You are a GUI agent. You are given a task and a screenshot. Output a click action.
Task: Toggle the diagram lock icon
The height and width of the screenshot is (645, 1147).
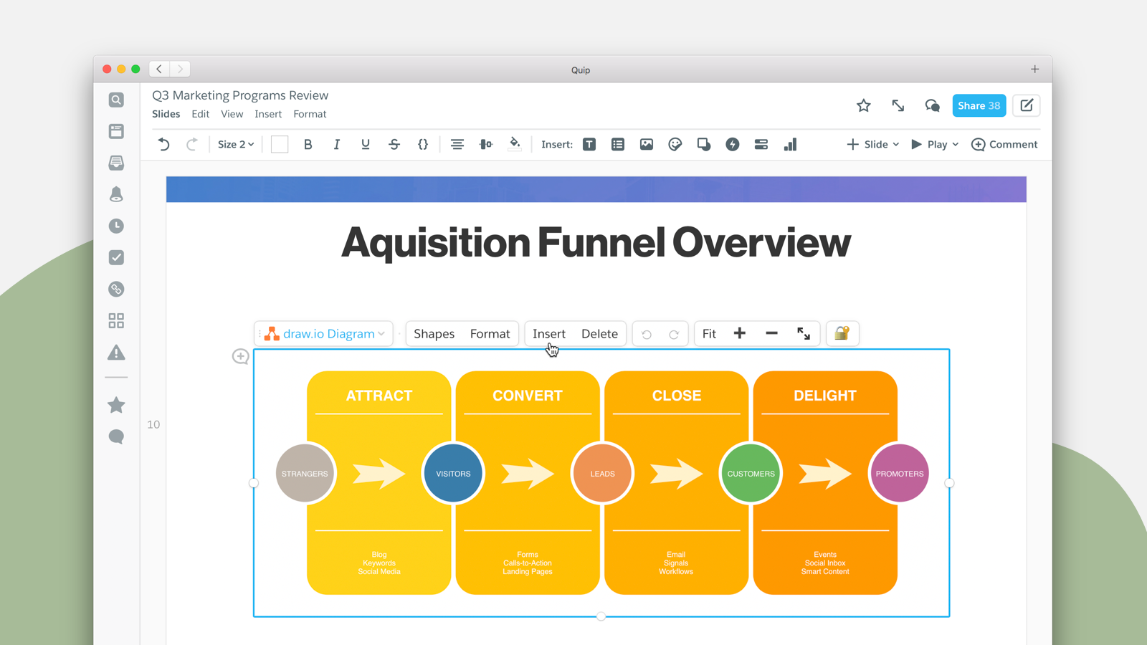[842, 333]
